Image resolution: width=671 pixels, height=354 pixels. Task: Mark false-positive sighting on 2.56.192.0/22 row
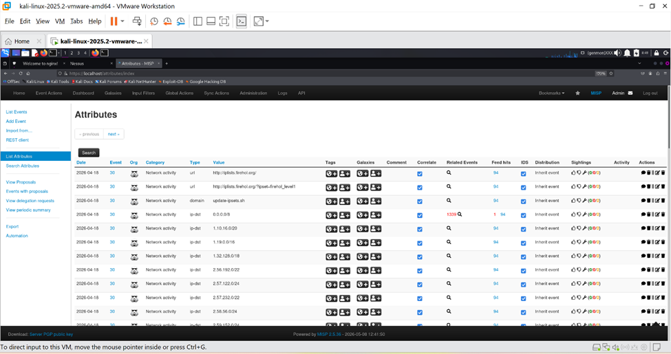[x=579, y=269]
